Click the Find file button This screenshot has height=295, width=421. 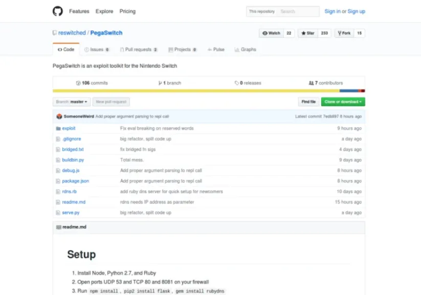point(308,101)
